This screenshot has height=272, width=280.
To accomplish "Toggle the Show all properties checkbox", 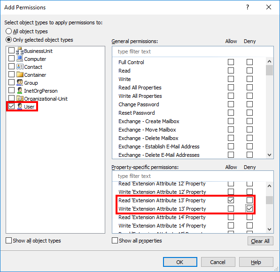I will point(115,241).
